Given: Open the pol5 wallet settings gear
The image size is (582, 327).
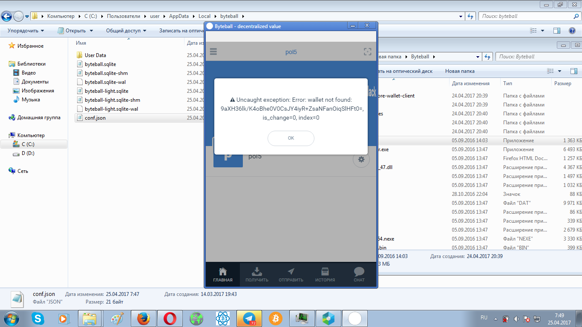Looking at the screenshot, I should click(361, 159).
